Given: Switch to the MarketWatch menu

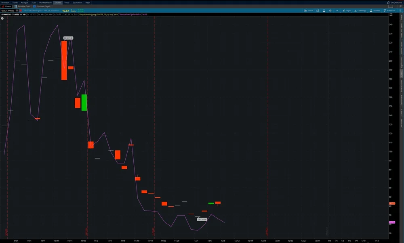Looking at the screenshot, I should pyautogui.click(x=45, y=2).
